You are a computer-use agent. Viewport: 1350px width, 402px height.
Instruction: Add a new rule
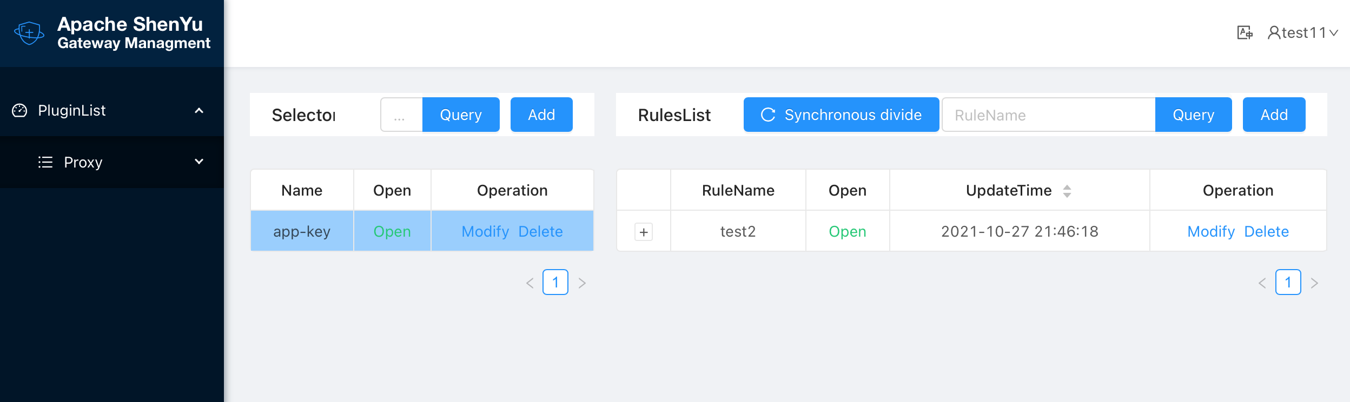tap(1274, 115)
